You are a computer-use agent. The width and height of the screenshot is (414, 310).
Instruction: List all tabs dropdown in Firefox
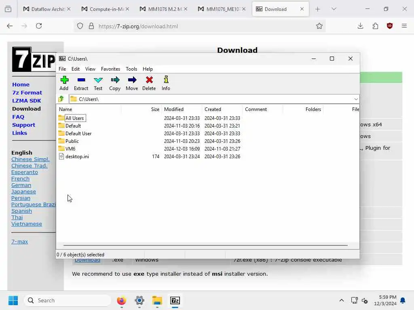click(334, 9)
